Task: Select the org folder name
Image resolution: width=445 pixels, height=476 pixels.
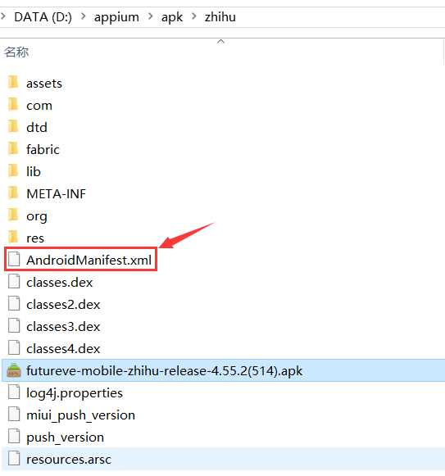Action: (37, 217)
